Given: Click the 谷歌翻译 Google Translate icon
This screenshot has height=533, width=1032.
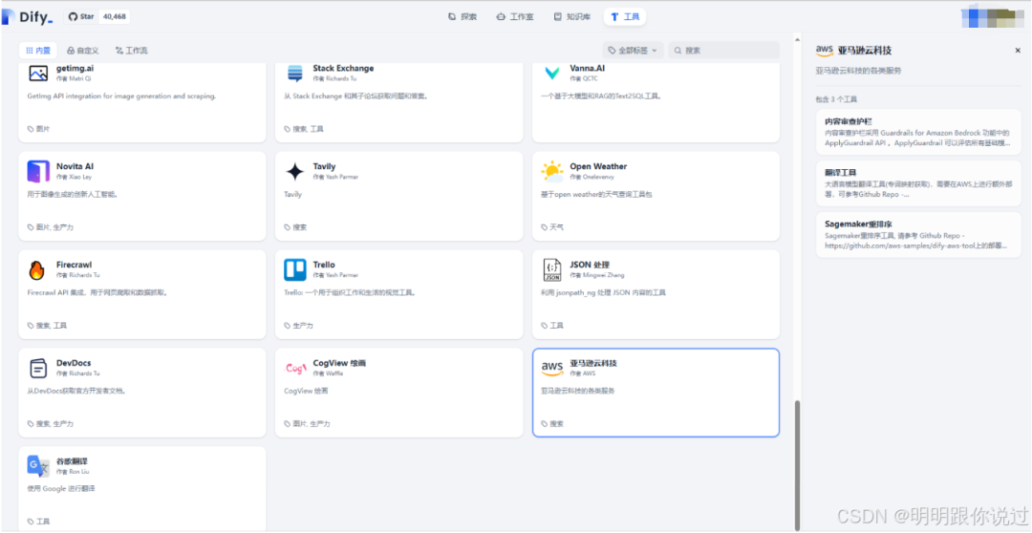Looking at the screenshot, I should (38, 466).
